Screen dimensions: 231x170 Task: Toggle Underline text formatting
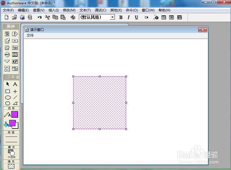point(136,17)
